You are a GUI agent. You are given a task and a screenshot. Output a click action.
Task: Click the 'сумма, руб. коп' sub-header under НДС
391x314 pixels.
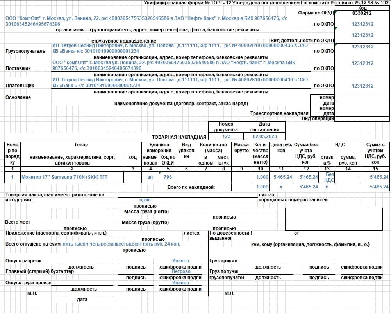coord(348,160)
